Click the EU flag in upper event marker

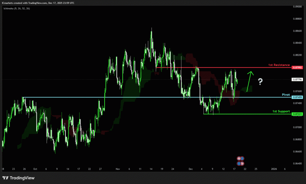tap(242, 158)
